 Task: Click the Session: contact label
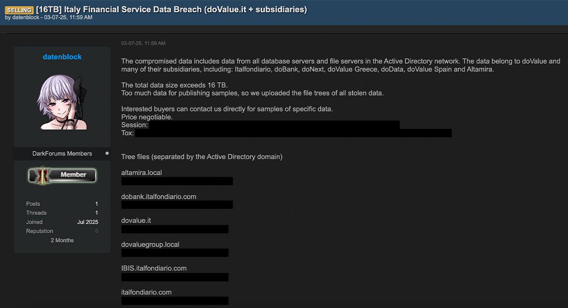[135, 125]
